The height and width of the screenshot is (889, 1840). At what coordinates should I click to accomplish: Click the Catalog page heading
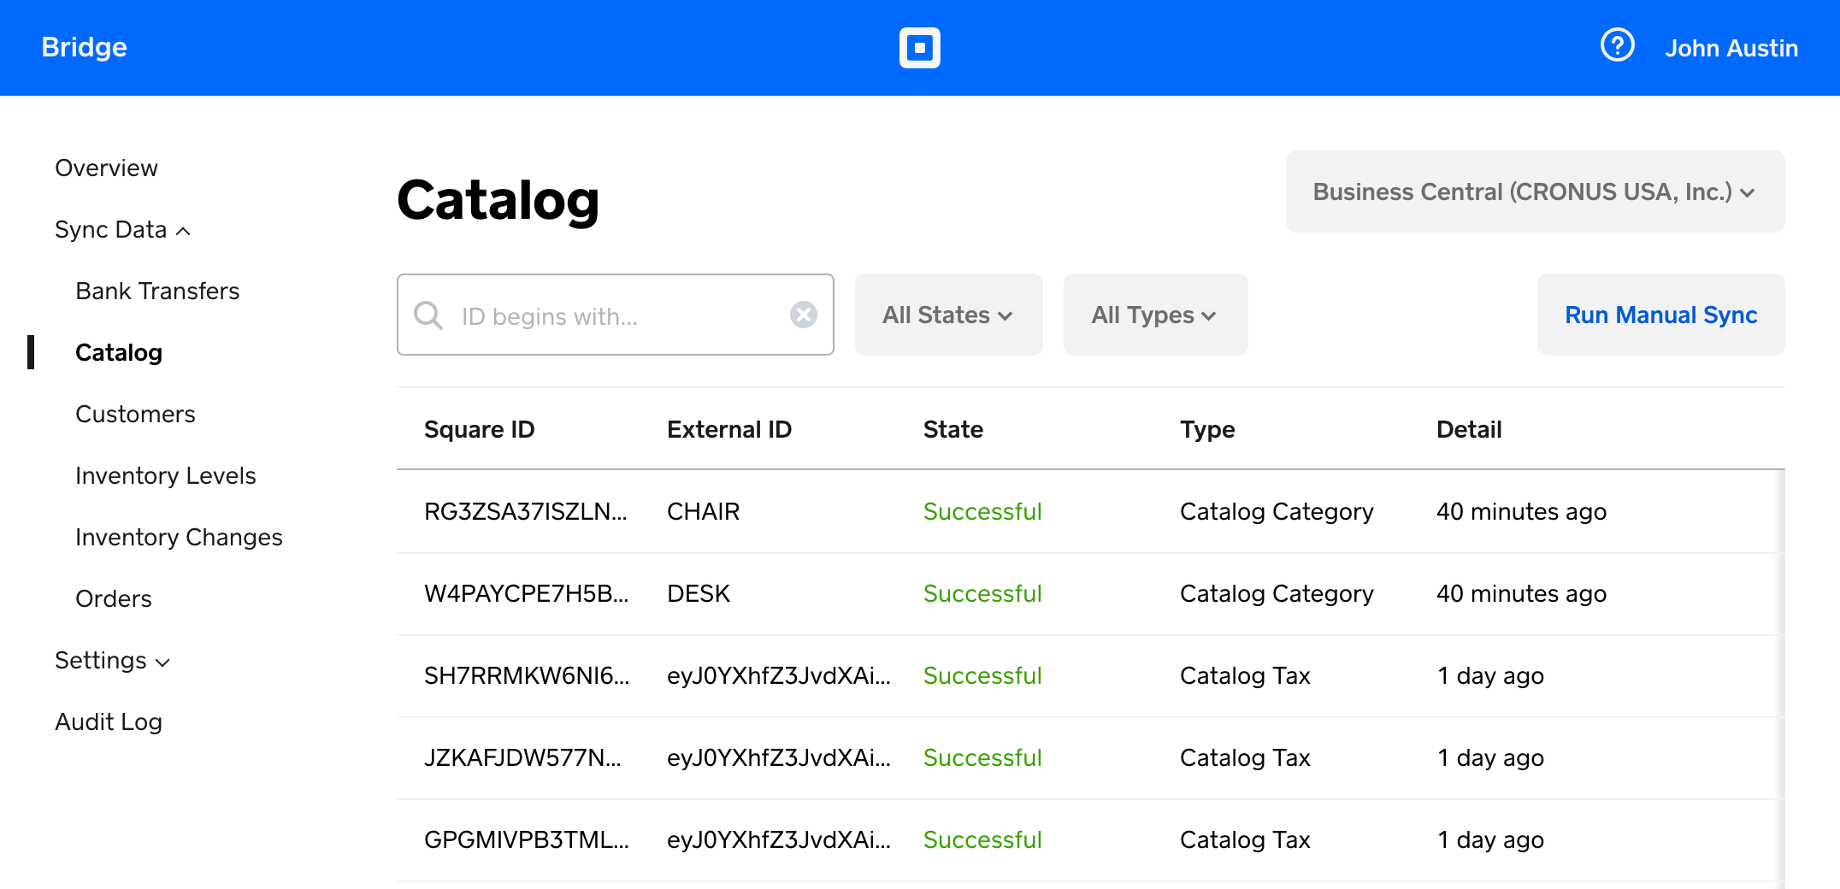coord(498,200)
